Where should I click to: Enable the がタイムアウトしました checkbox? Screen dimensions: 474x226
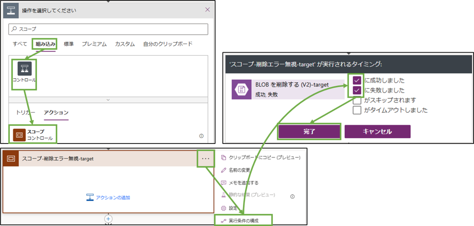pos(357,110)
